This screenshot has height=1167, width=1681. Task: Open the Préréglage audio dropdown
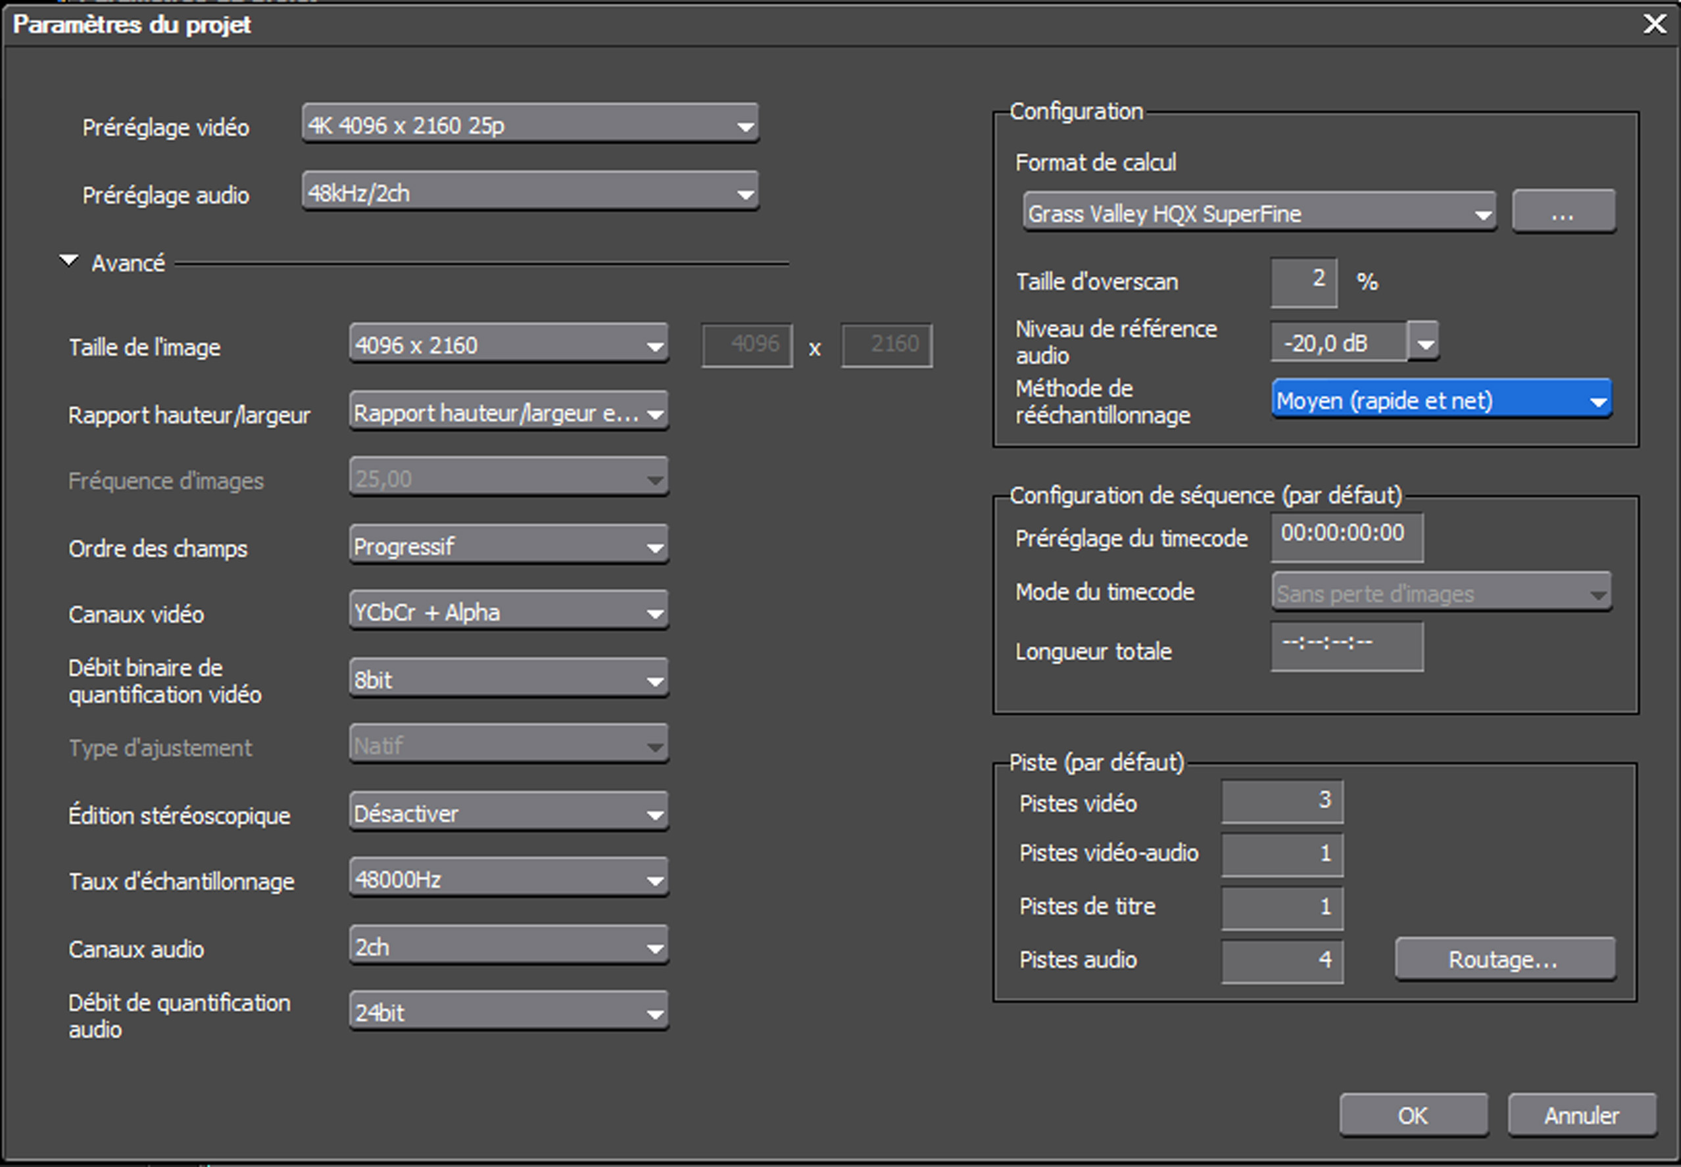click(x=529, y=193)
